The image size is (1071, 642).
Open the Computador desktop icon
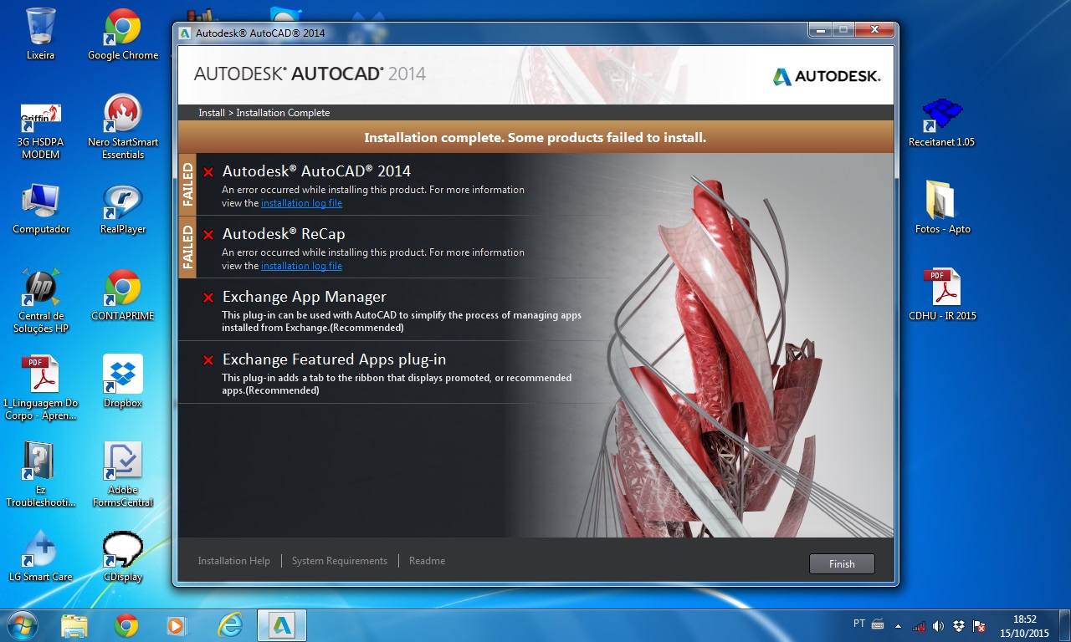pos(41,209)
